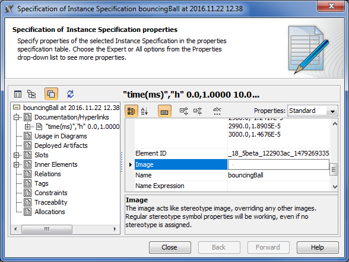Collapse the Documentation/Hyperlinks tree node
The image size is (349, 262).
click(x=16, y=117)
